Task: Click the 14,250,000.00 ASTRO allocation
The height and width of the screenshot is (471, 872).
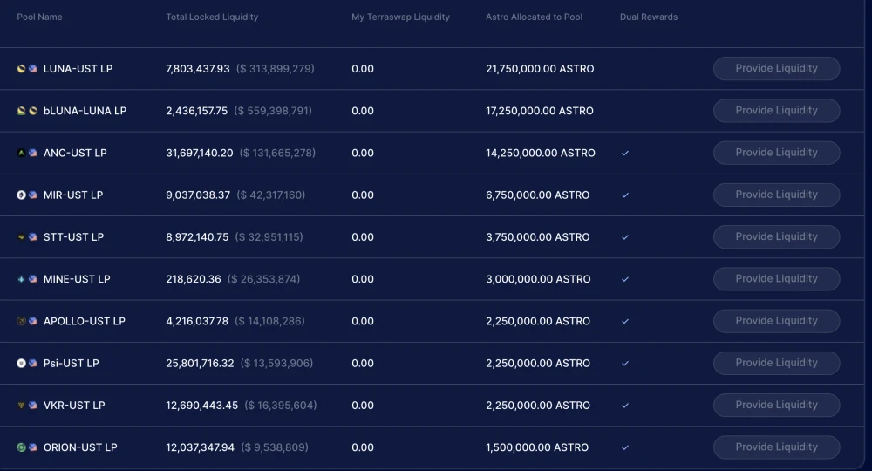Action: 541,153
